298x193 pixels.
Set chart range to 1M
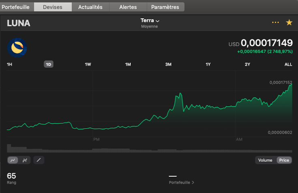point(128,64)
